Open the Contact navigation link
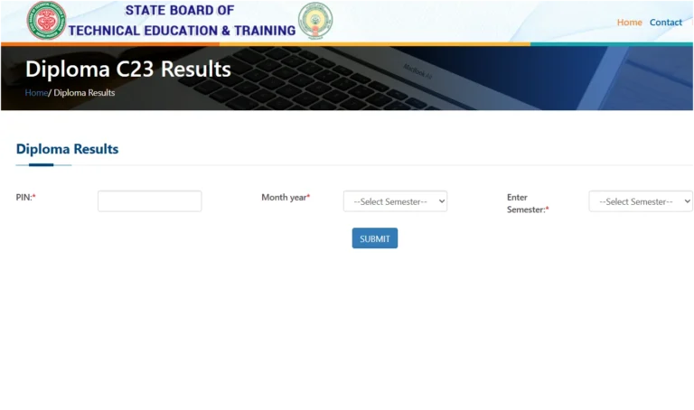694x410 pixels. [x=666, y=22]
